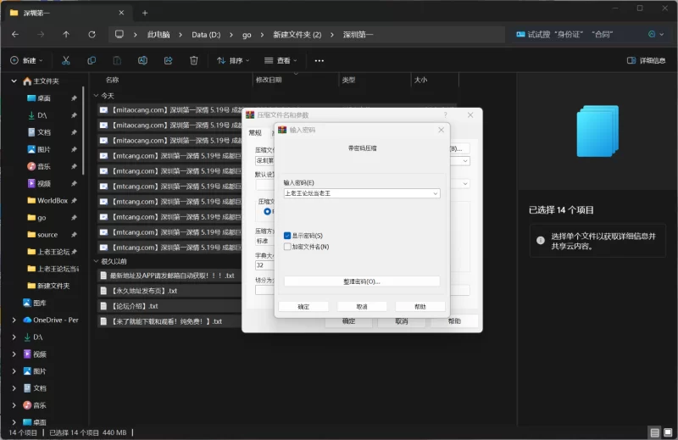
Task: Open 文档 in quick access sidebar
Action: [x=44, y=132]
